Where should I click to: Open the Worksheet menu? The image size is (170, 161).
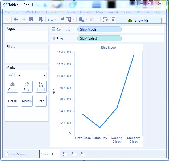click(x=34, y=12)
